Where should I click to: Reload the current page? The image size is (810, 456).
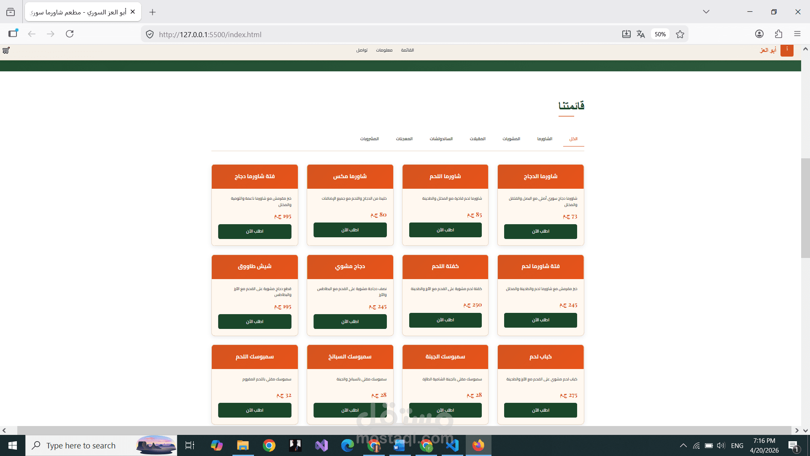pyautogui.click(x=70, y=34)
